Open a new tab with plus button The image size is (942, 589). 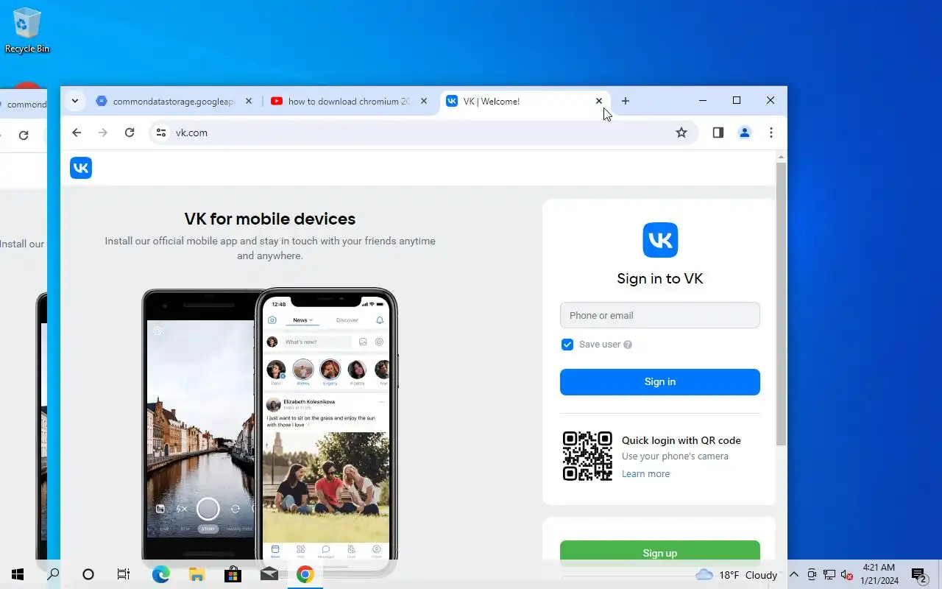tap(626, 101)
